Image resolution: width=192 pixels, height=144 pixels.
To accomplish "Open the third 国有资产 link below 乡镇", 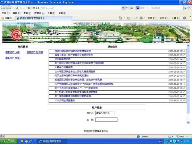I will 12,58.
